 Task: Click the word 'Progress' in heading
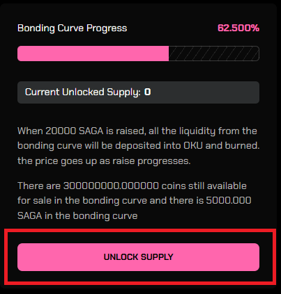pyautogui.click(x=107, y=28)
